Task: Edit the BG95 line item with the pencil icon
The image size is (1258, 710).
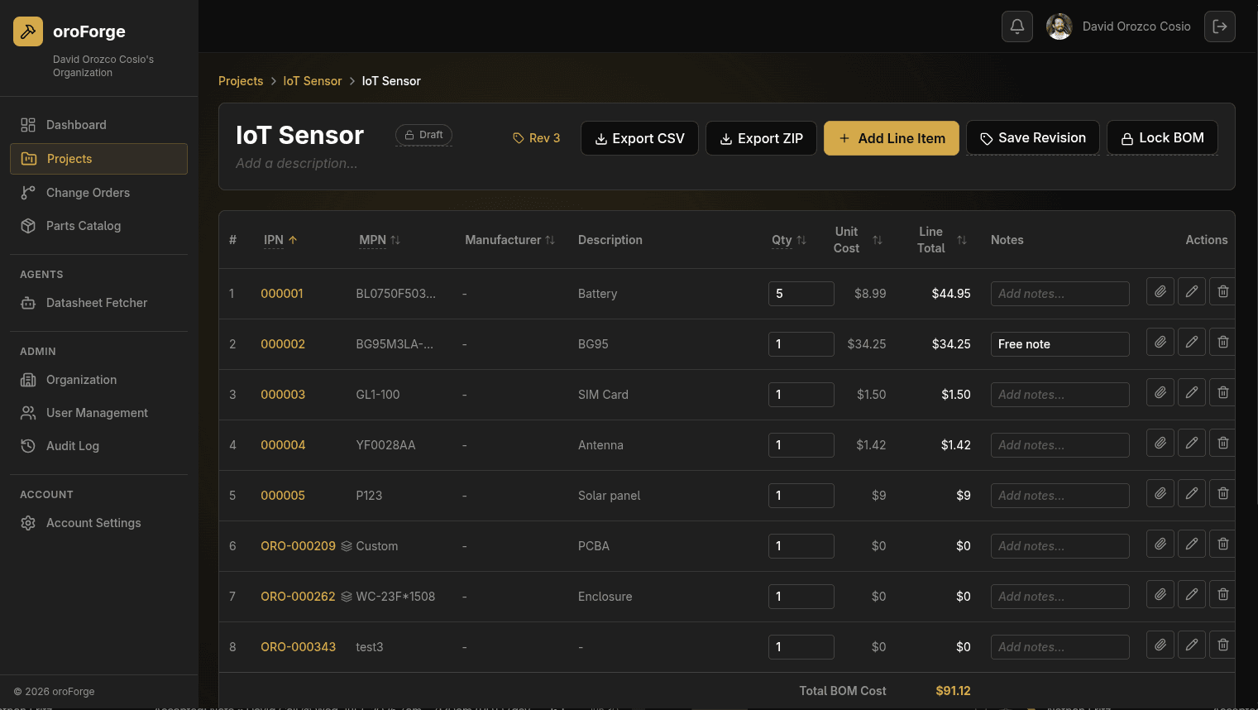Action: (1192, 342)
